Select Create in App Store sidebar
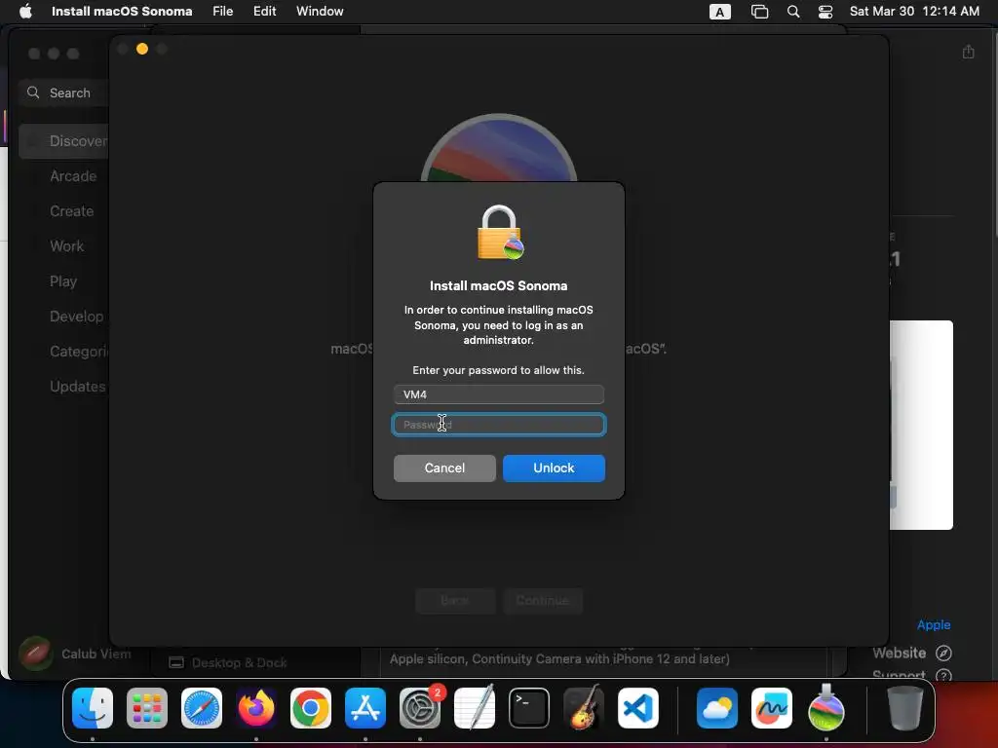The image size is (998, 748). coord(71,211)
